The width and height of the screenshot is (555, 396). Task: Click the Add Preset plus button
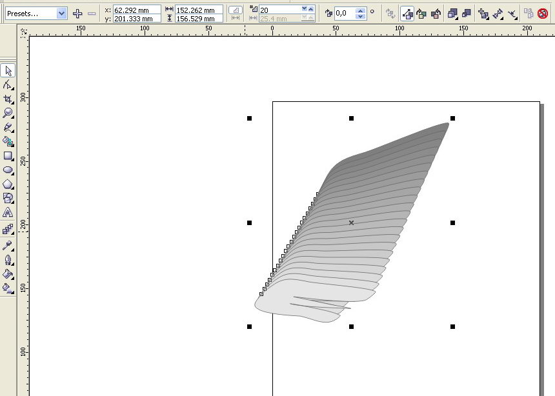point(77,13)
